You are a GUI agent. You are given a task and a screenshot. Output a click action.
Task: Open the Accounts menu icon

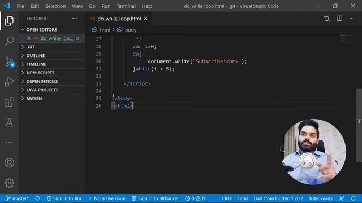coord(9,163)
